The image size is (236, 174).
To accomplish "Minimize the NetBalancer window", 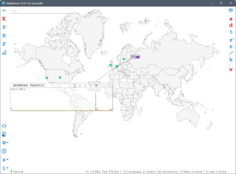I will 212,3.
